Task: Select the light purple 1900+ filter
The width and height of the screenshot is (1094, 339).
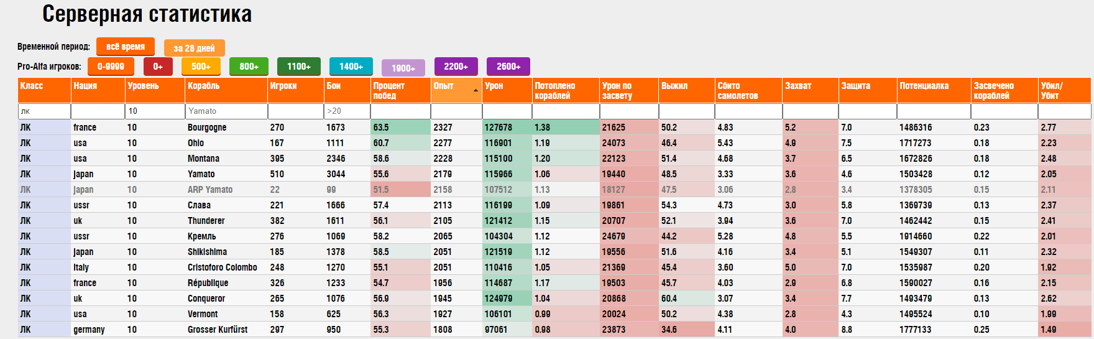Action: (403, 68)
